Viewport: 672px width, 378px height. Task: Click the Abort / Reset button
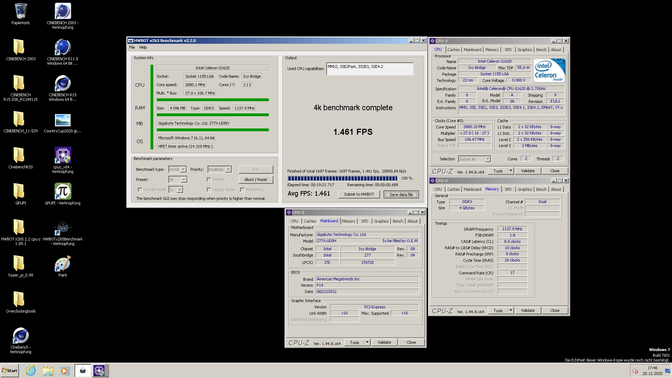pos(255,180)
